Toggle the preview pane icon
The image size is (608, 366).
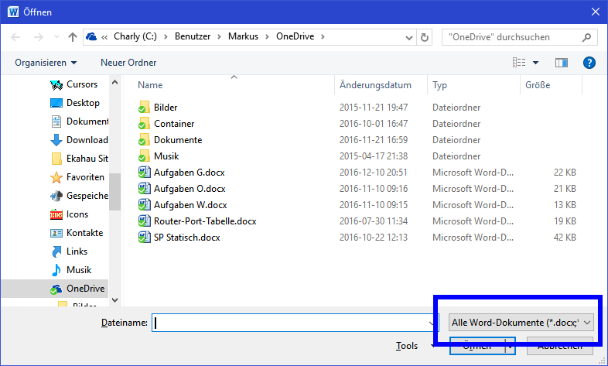coord(561,63)
